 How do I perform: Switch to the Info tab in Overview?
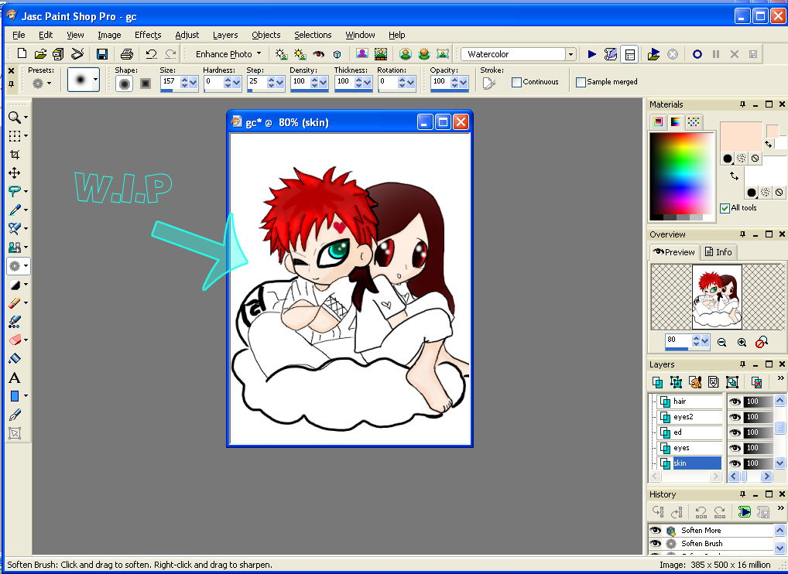[718, 252]
